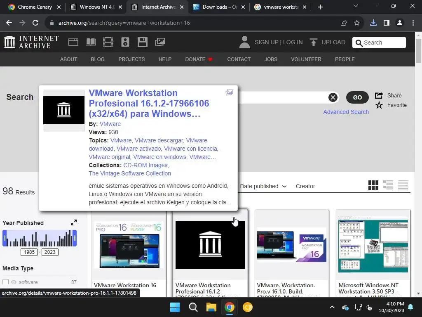Viewport: 422px width, 317px height.
Task: Open File Explorer from taskbar
Action: (211, 307)
